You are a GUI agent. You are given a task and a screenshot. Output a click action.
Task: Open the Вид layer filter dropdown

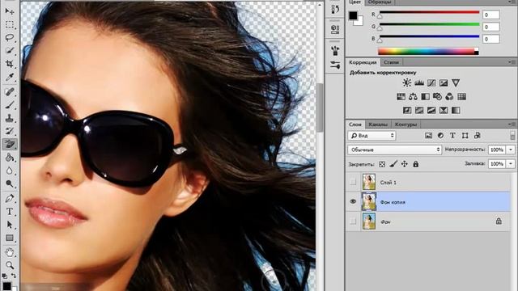tap(372, 136)
